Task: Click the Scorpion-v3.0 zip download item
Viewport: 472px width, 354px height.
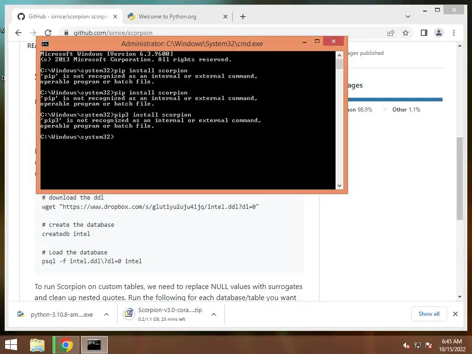Action: pyautogui.click(x=164, y=314)
